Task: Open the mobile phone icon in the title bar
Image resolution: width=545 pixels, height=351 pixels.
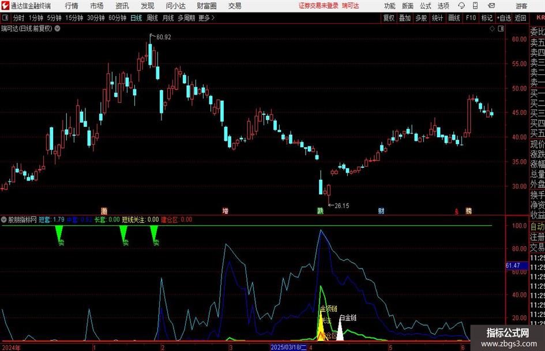Action: tap(475, 6)
